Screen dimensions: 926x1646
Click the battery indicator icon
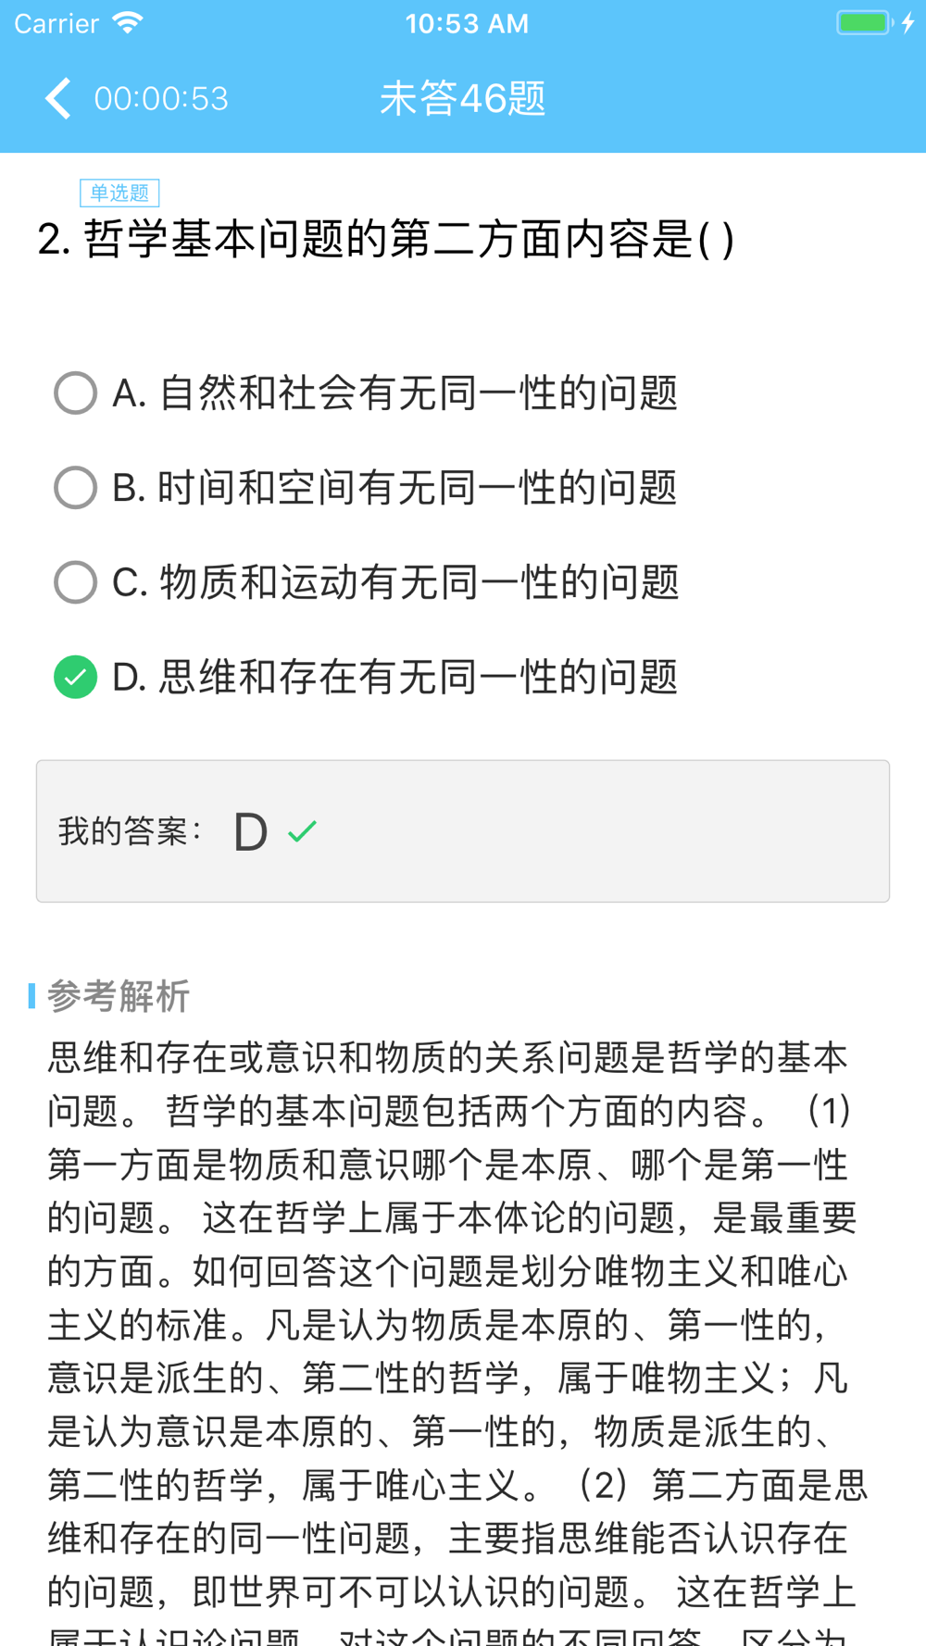(x=865, y=23)
